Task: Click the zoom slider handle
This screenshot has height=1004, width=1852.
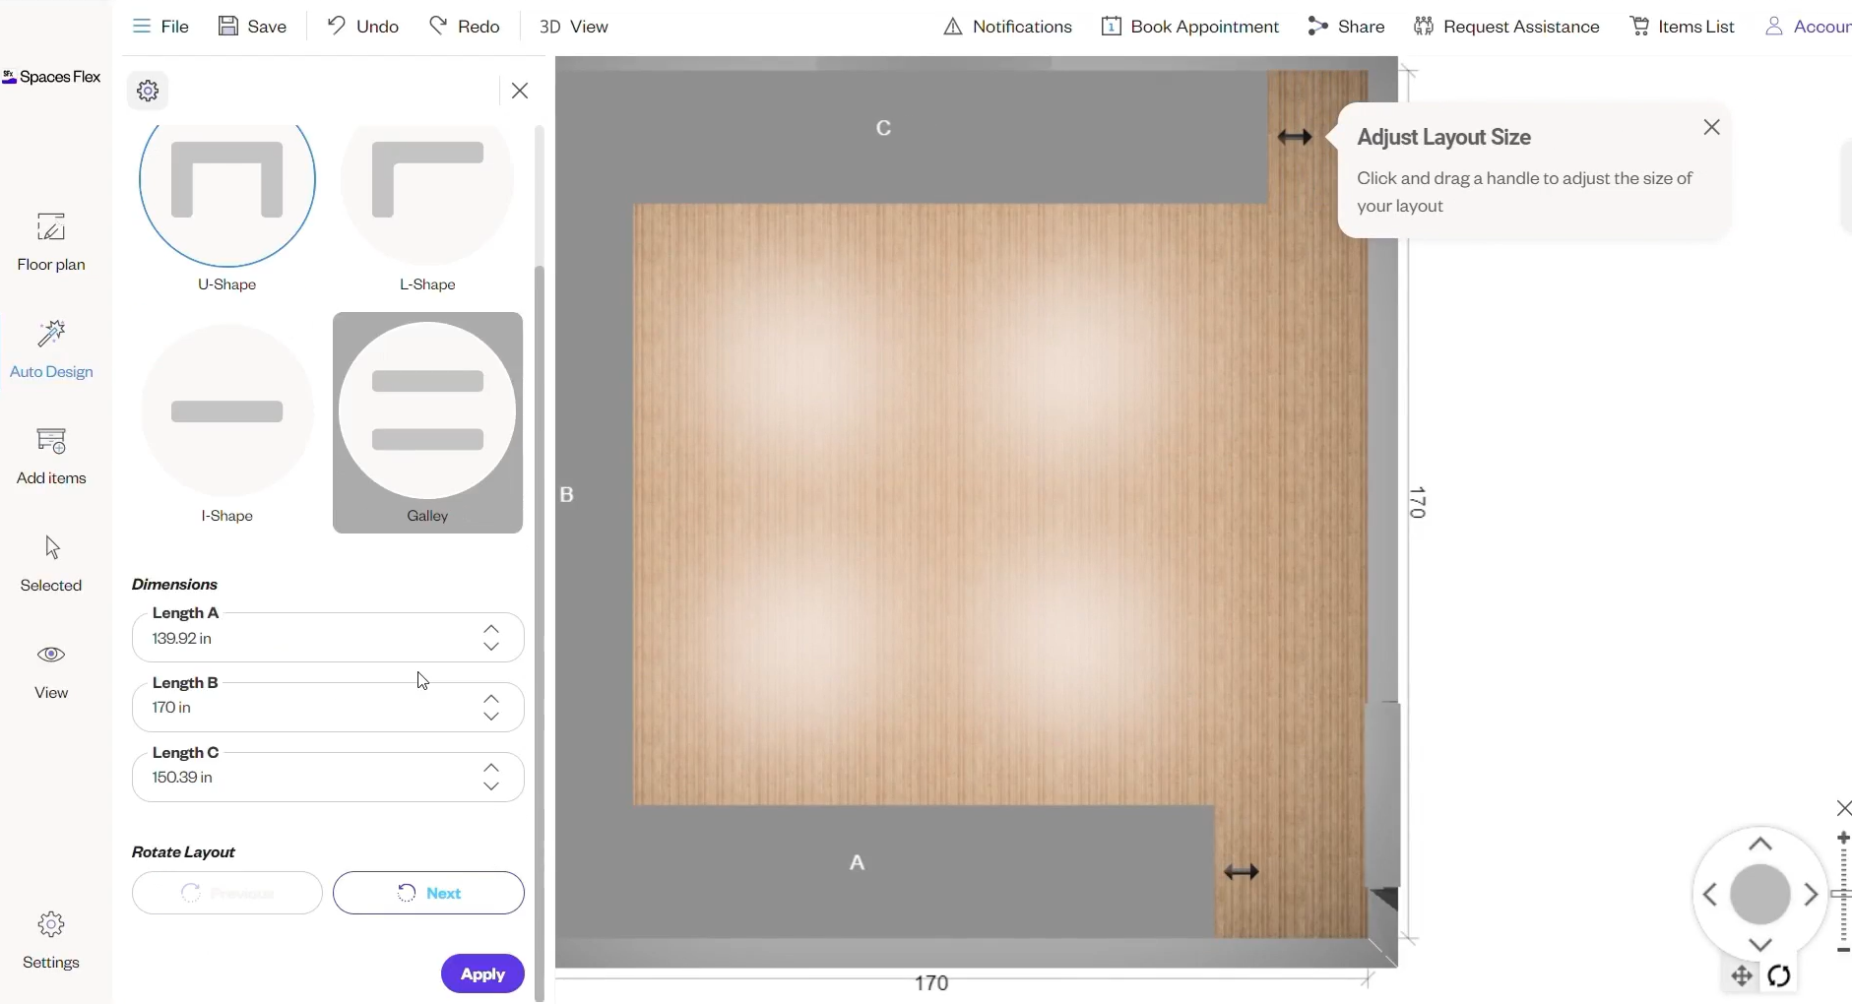Action: pyautogui.click(x=1841, y=894)
